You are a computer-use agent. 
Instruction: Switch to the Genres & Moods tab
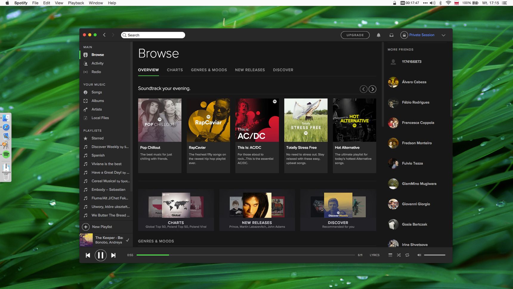tap(209, 70)
